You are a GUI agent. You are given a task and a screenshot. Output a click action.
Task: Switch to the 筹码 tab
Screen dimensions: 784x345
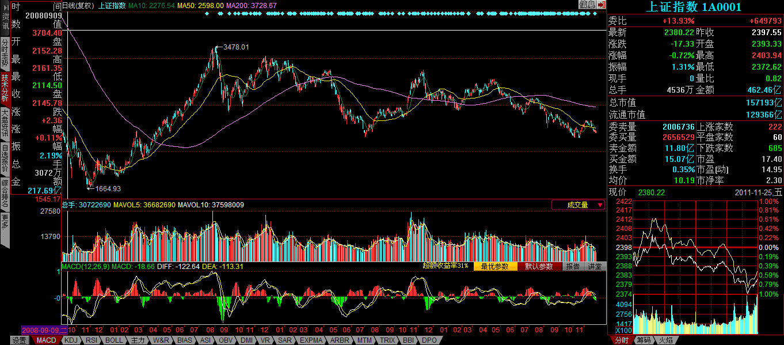(x=644, y=340)
